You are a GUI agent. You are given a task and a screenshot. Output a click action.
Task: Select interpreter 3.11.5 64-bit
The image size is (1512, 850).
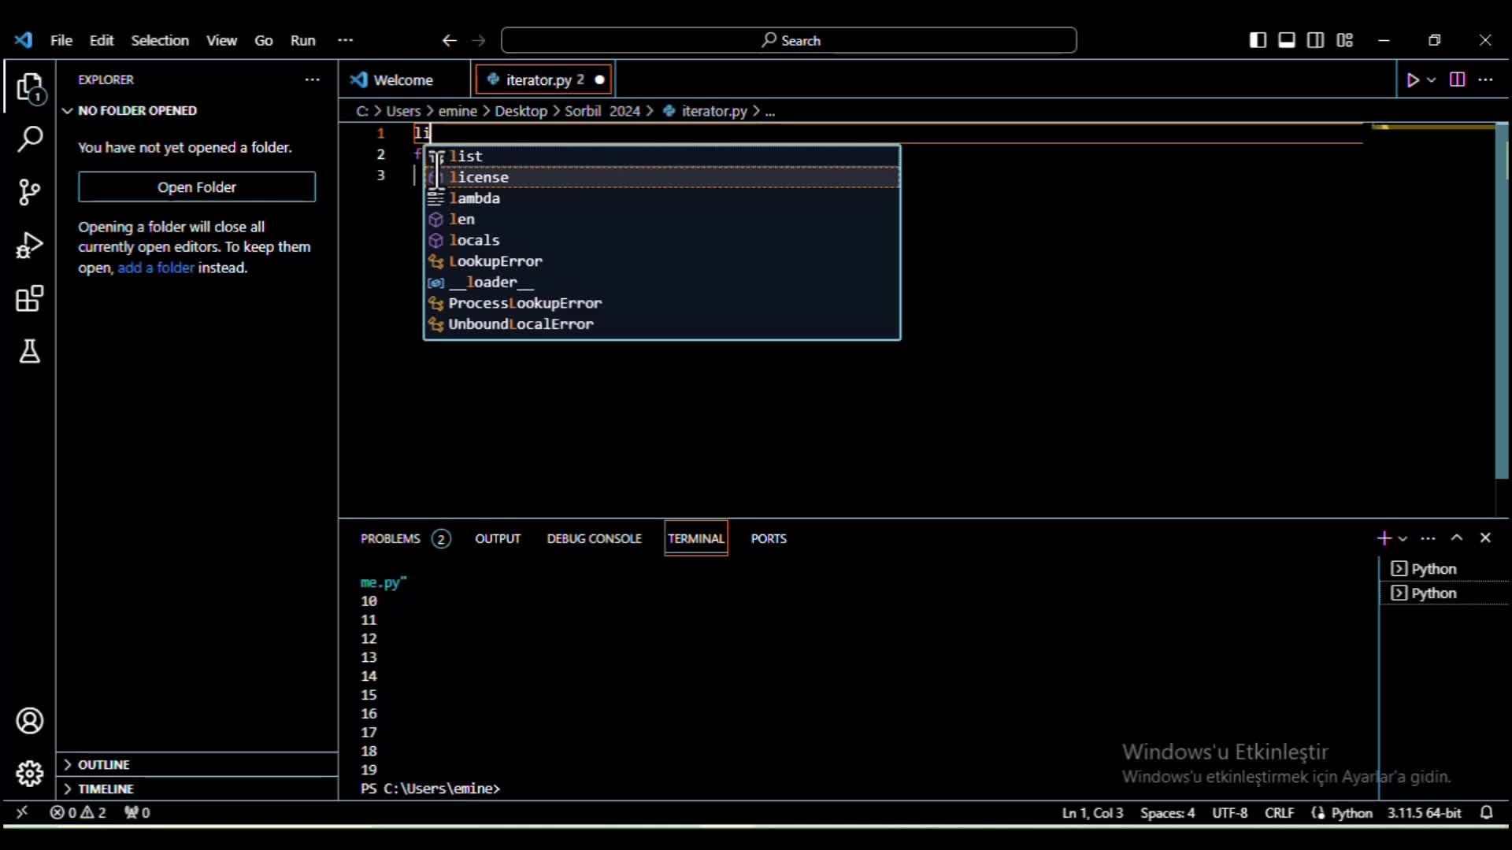1424,812
